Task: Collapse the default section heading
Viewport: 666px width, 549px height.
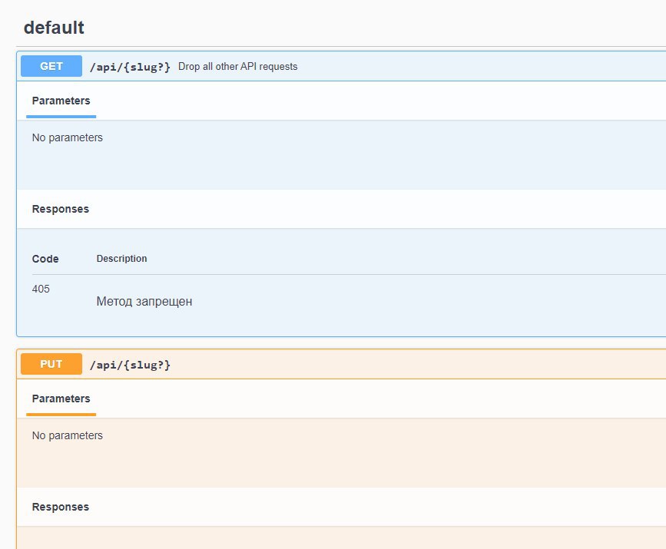Action: click(54, 28)
